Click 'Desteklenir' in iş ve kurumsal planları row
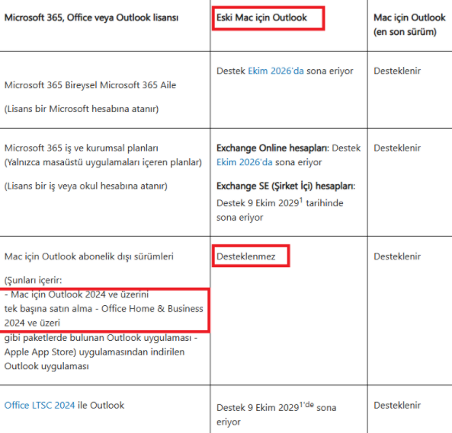 (x=397, y=148)
